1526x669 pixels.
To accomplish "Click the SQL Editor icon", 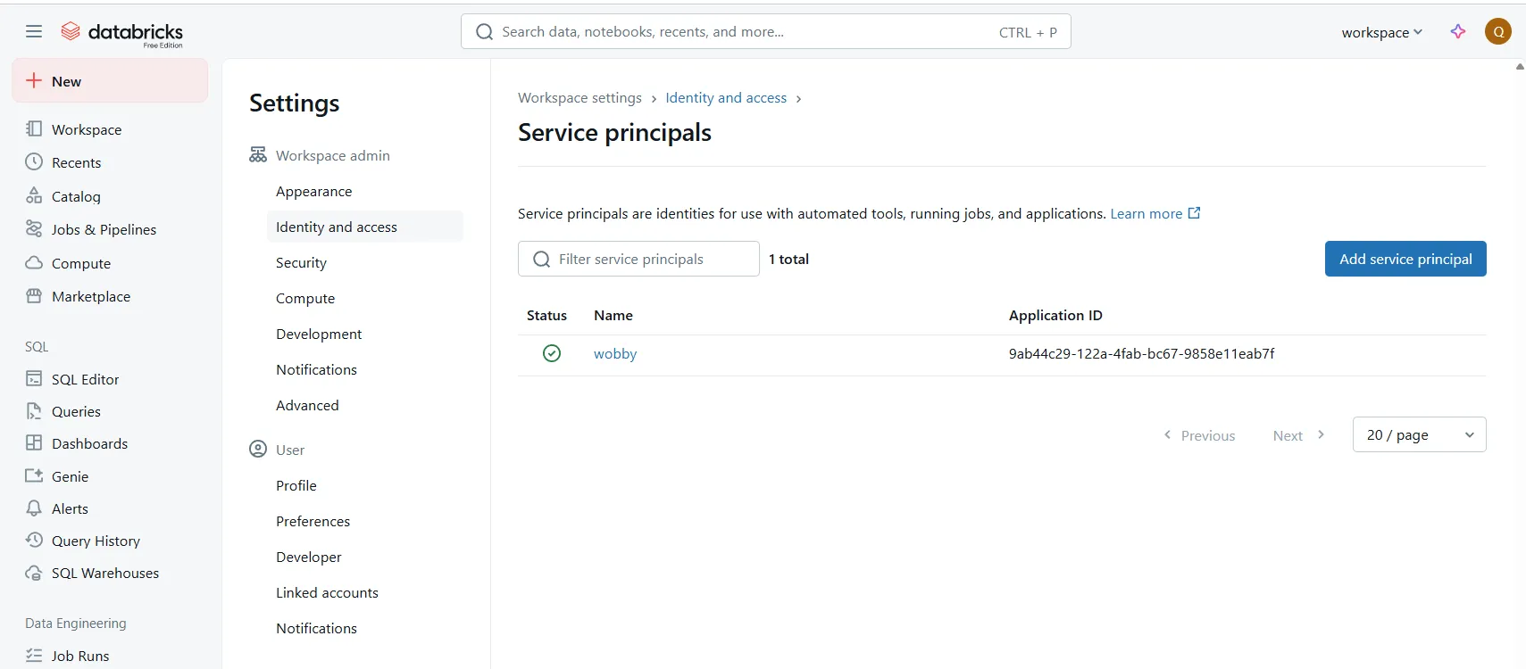I will [x=34, y=379].
